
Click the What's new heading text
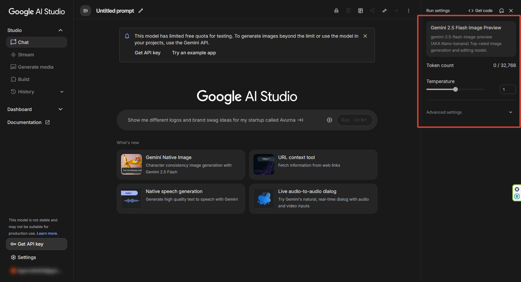[x=128, y=143]
